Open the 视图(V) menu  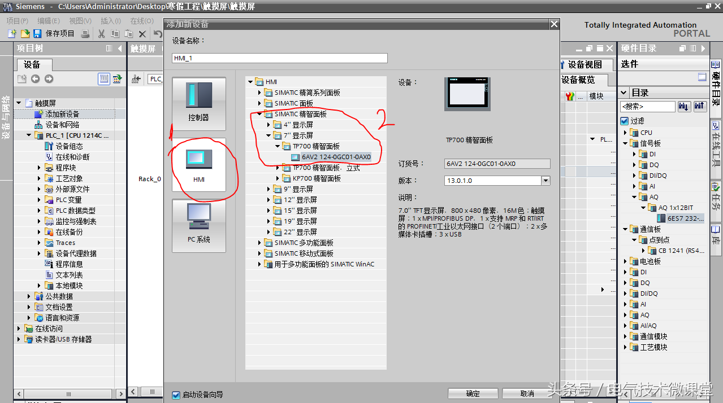80,21
